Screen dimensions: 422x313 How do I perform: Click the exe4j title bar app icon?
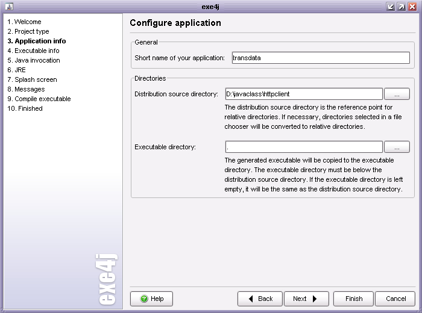(x=9, y=7)
